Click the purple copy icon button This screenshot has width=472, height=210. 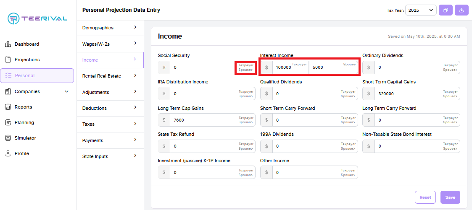coord(446,10)
